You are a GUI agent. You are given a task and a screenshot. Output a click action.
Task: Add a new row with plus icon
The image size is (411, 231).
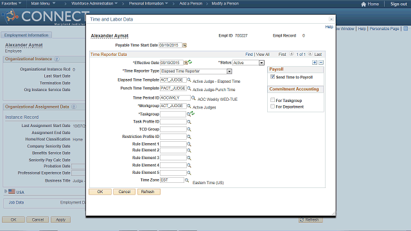315,63
